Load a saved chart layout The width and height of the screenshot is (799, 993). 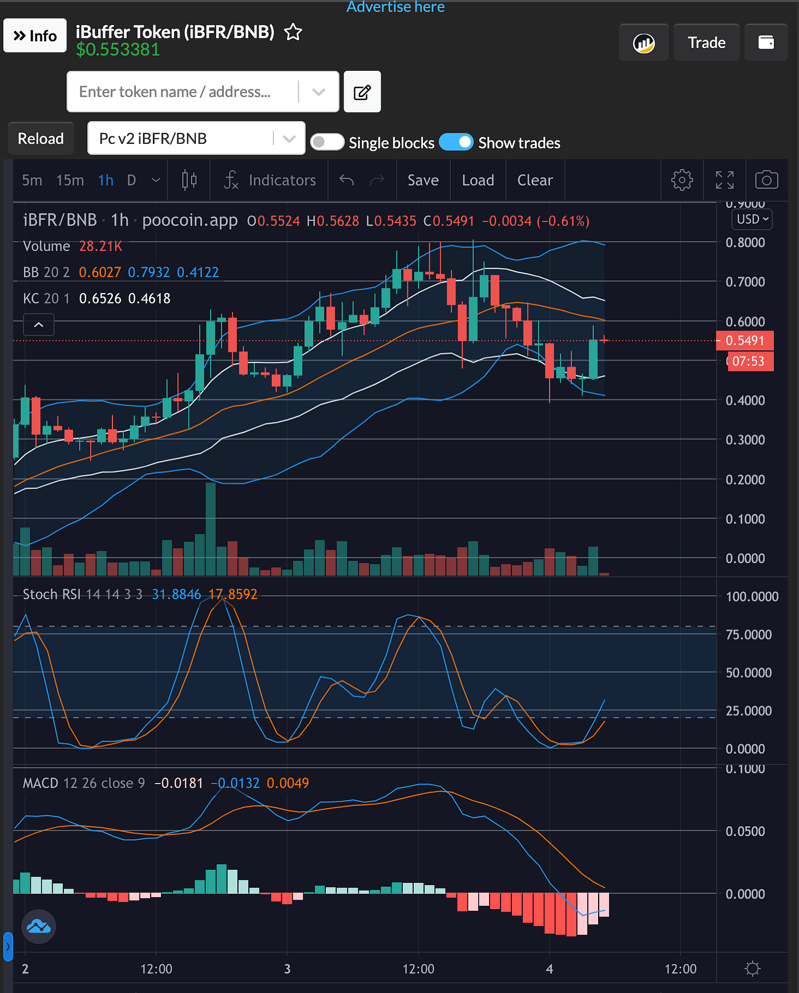(x=478, y=180)
